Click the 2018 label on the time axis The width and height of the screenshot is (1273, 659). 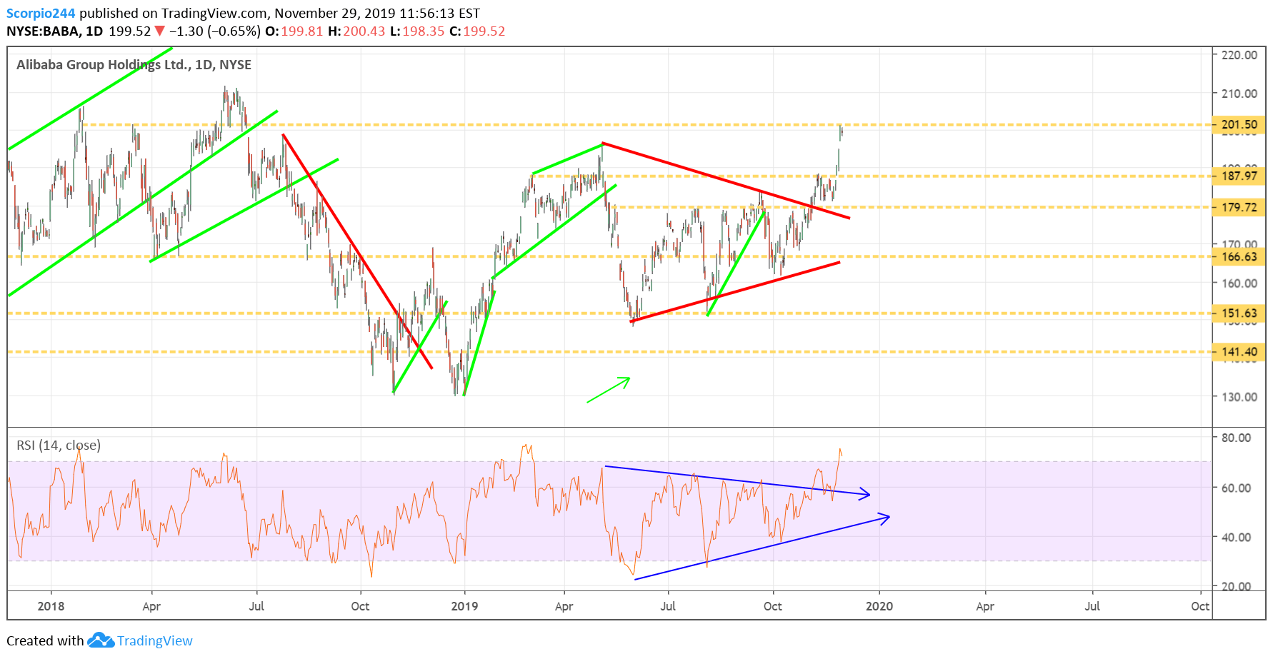(x=51, y=606)
